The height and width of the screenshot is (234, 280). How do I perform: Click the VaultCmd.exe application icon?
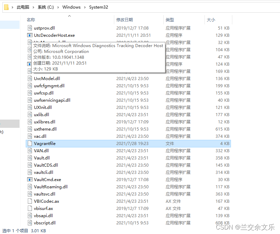pos(30,179)
